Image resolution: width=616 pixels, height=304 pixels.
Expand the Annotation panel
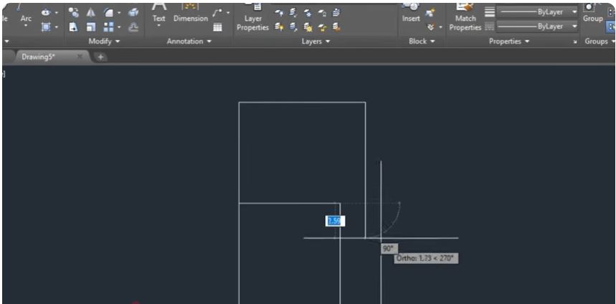point(189,42)
